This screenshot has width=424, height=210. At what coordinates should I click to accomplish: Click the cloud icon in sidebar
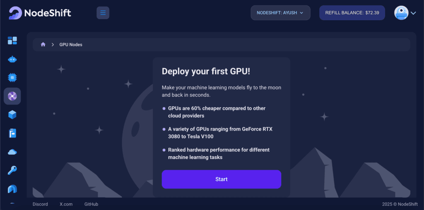click(12, 152)
